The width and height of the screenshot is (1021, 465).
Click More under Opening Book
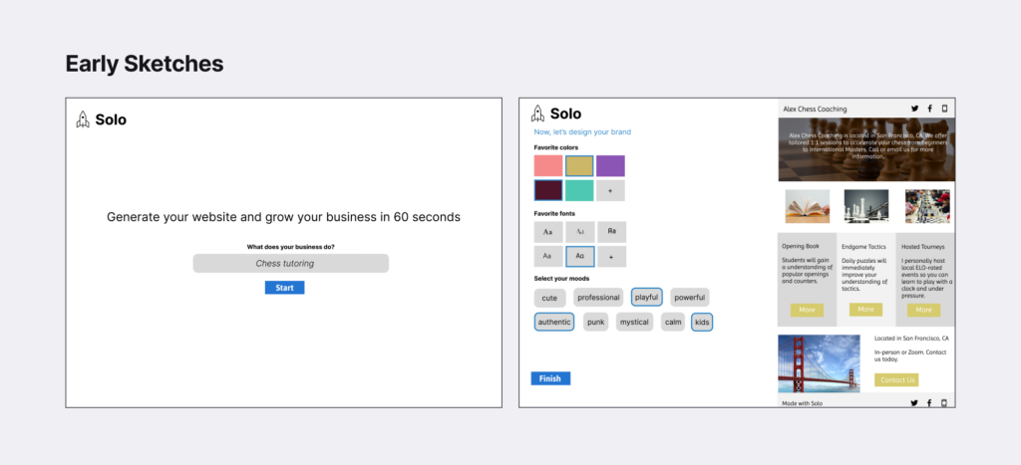click(x=807, y=310)
